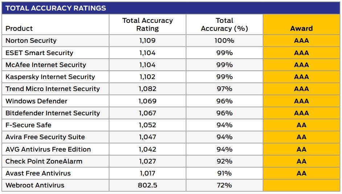The height and width of the screenshot is (194, 342).
Task: Select Bitdefender Internet Security's AAA award
Action: tap(301, 113)
